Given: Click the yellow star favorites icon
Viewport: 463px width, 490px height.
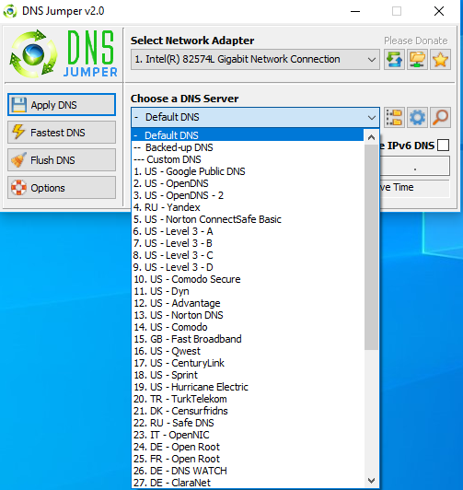Looking at the screenshot, I should [440, 59].
